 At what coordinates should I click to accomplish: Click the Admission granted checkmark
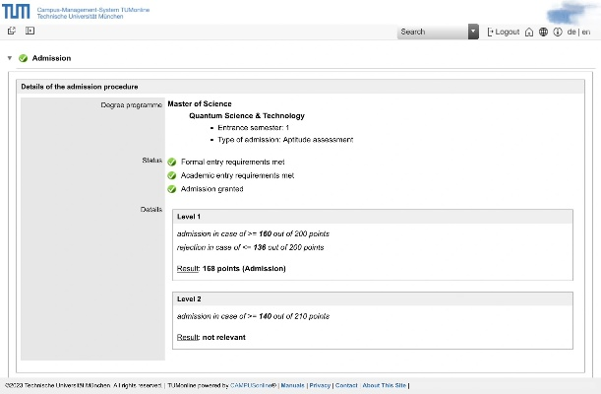pyautogui.click(x=172, y=189)
